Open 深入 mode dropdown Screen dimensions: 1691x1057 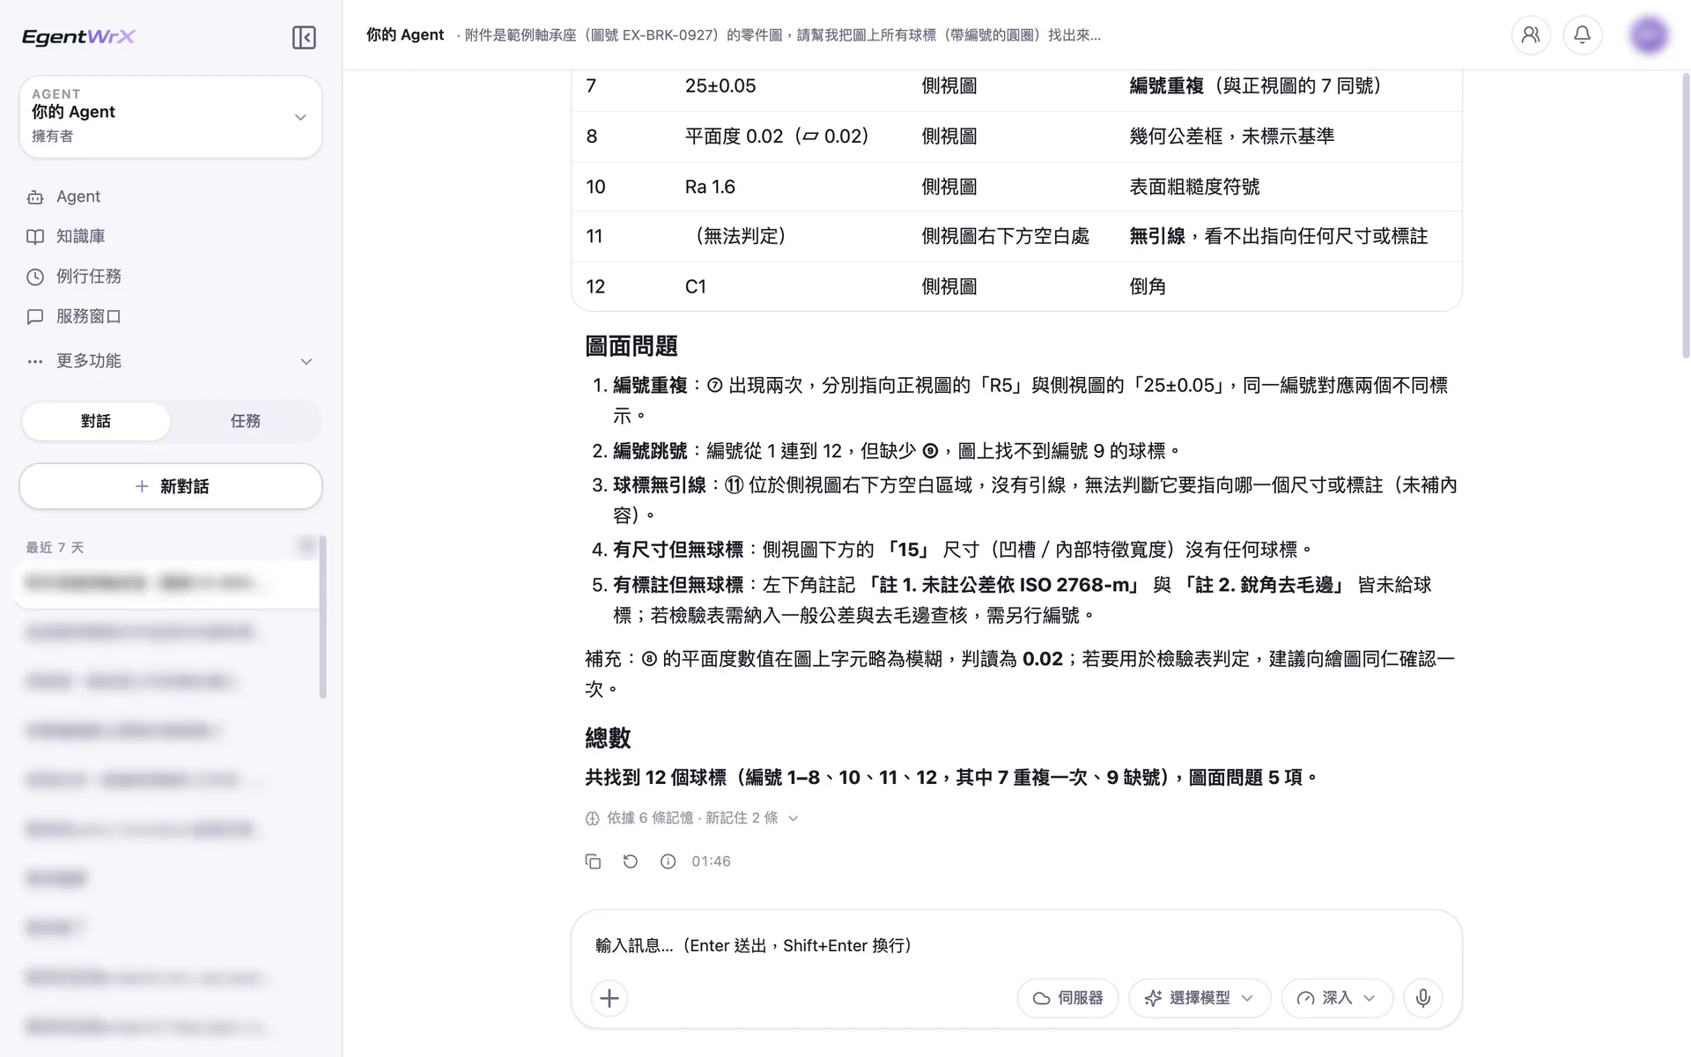(1337, 998)
